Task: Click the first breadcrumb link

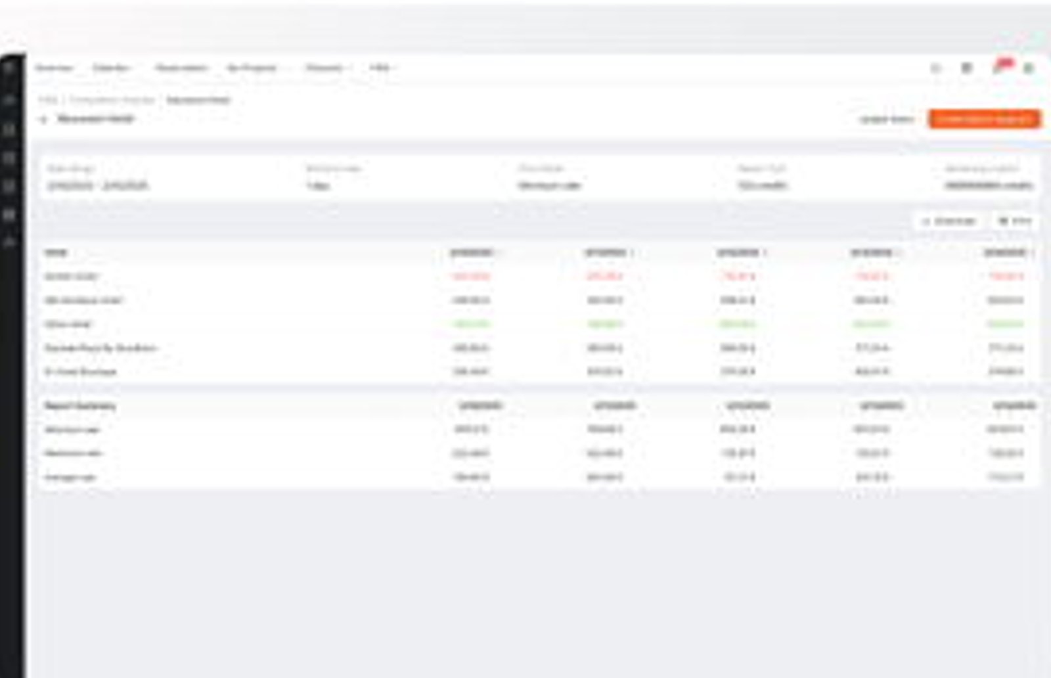Action: click(47, 100)
